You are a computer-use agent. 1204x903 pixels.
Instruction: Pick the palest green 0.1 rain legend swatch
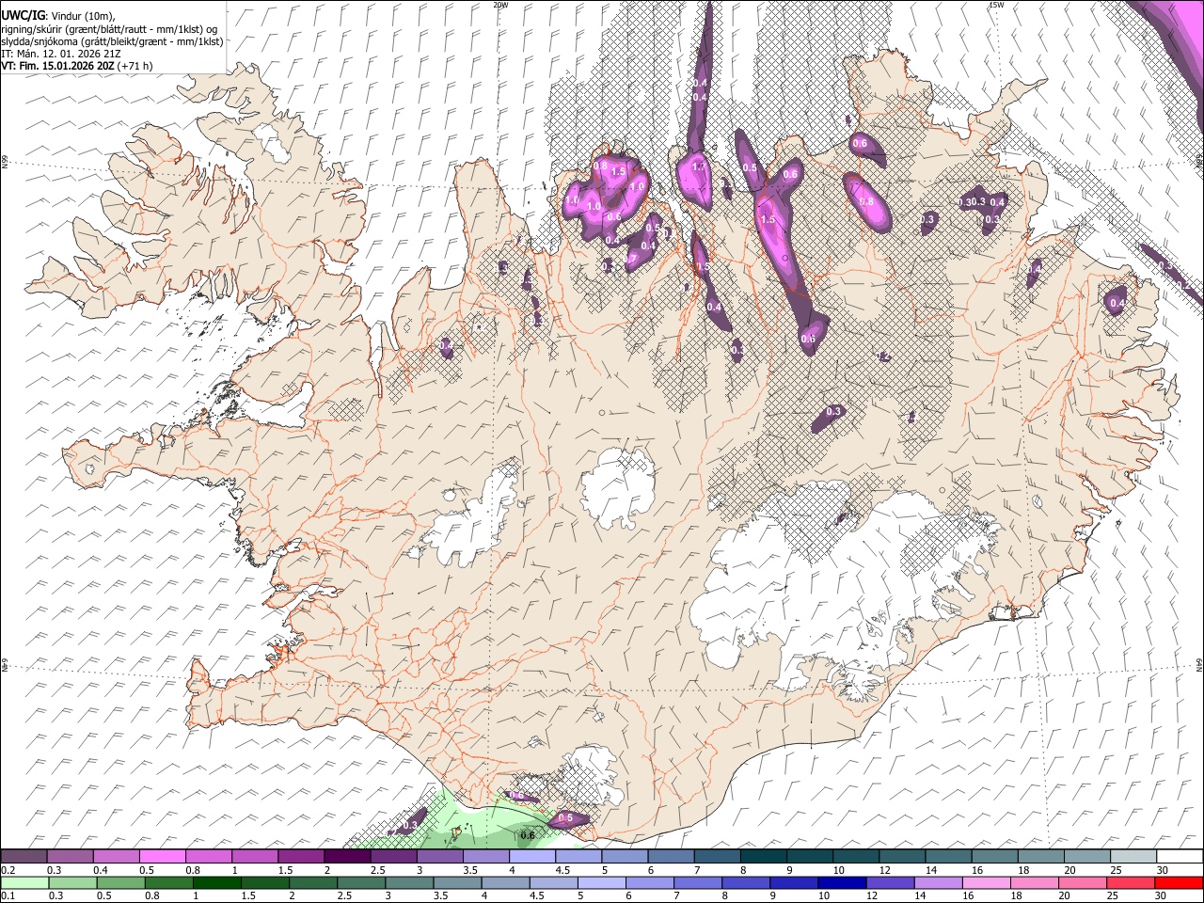point(24,883)
